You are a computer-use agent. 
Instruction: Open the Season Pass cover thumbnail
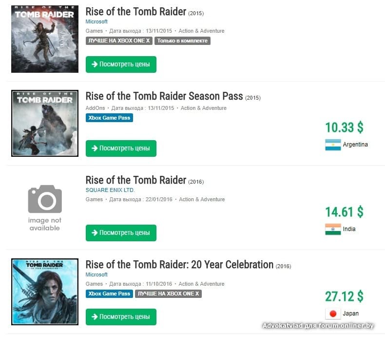click(x=45, y=123)
